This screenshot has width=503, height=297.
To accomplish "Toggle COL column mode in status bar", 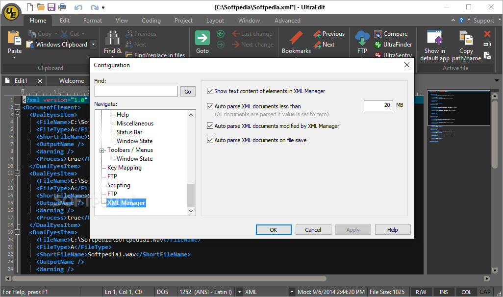I will (x=466, y=292).
